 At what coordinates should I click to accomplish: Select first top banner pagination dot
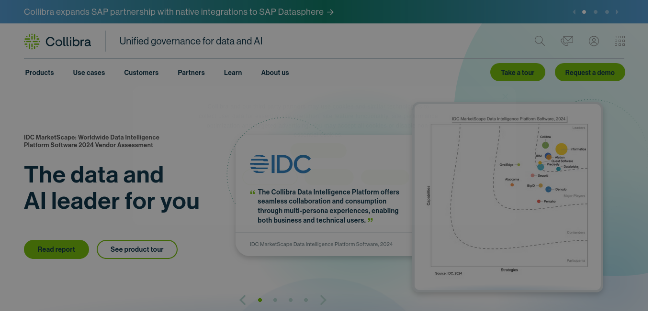pos(584,12)
